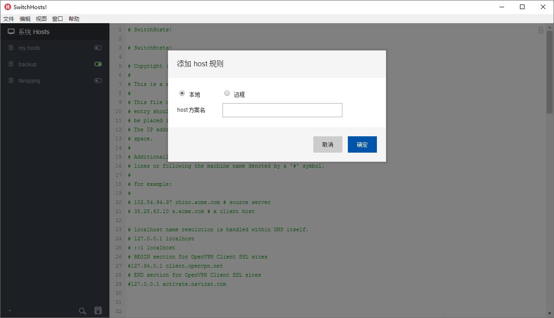This screenshot has width=554, height=318.
Task: Open search with magnifier icon
Action: pos(82,311)
